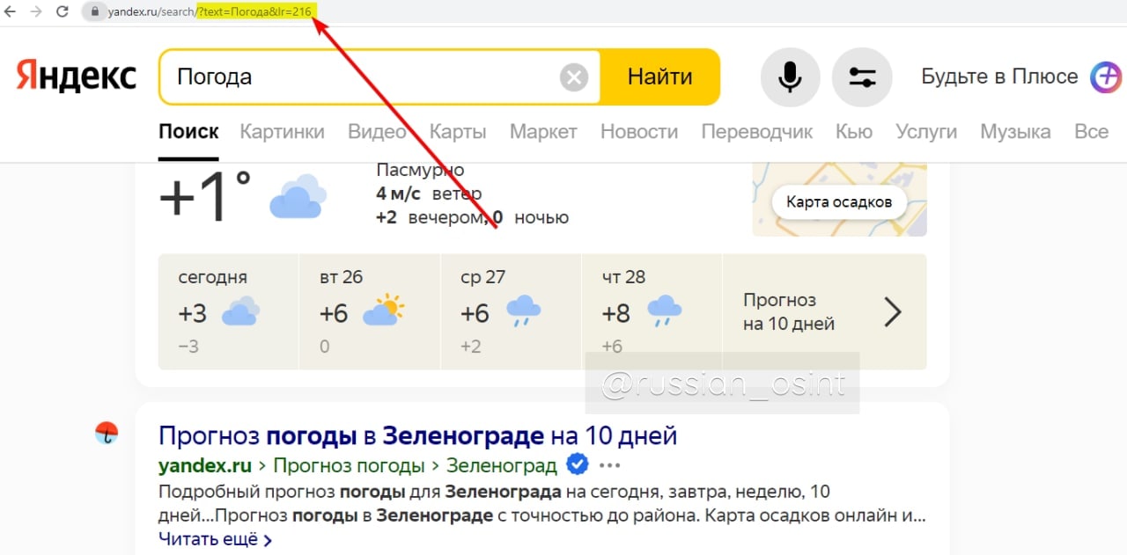Screen dimensions: 1127x555
Task: Open the Кью tab
Action: [854, 132]
